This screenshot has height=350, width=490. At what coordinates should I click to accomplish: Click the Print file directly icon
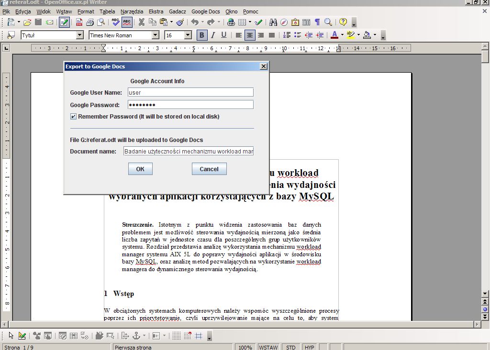coord(90,22)
